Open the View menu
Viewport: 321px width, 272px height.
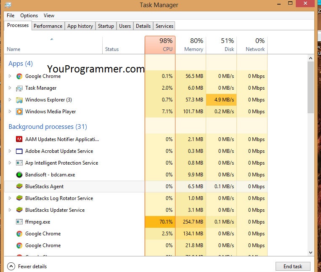pyautogui.click(x=49, y=16)
